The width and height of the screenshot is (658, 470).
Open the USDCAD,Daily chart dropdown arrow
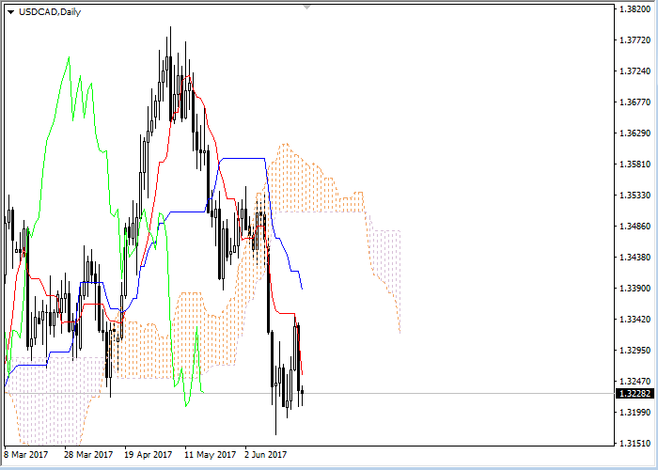click(11, 12)
